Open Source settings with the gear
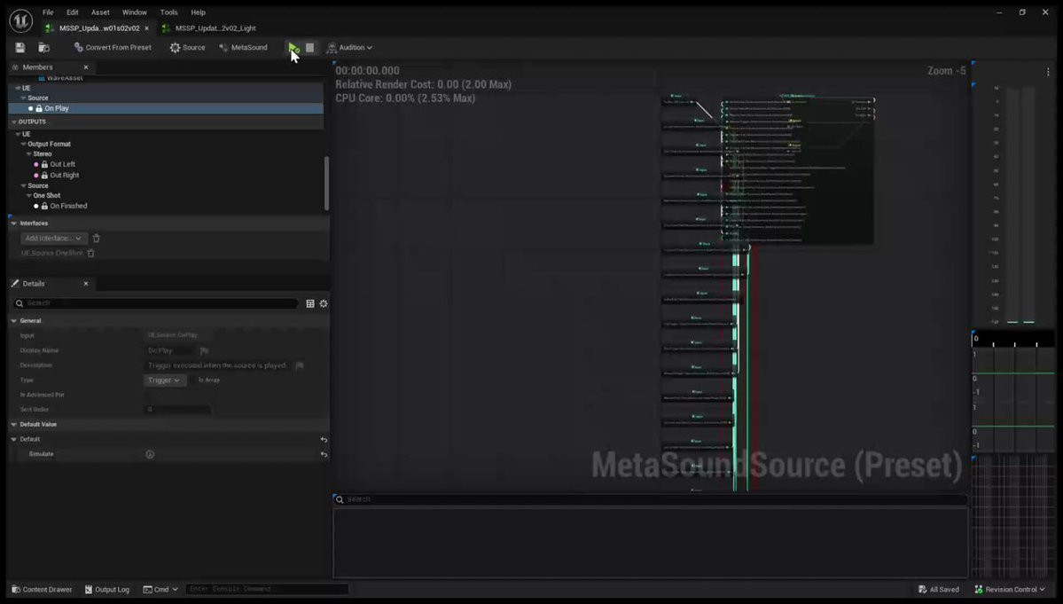1063x604 pixels. (187, 48)
